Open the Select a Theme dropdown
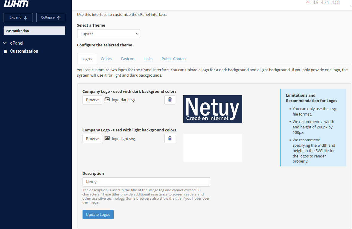352x229 pixels. (109, 34)
